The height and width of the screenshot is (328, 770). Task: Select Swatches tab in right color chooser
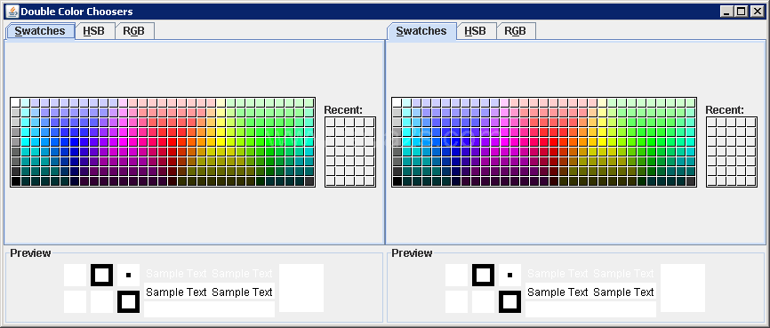(x=421, y=31)
